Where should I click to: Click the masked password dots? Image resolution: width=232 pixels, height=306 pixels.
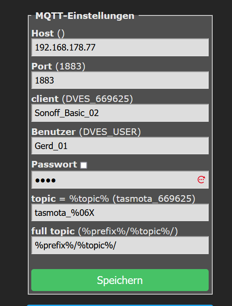click(x=45, y=180)
